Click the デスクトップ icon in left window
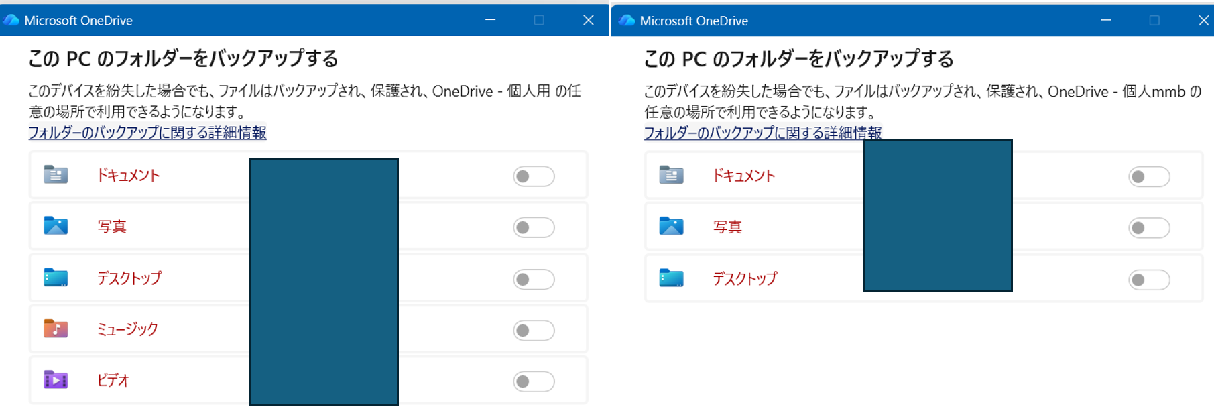Viewport: 1214px width, 413px height. (56, 278)
